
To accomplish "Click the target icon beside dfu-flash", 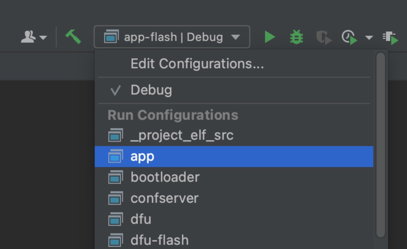I will tap(115, 240).
